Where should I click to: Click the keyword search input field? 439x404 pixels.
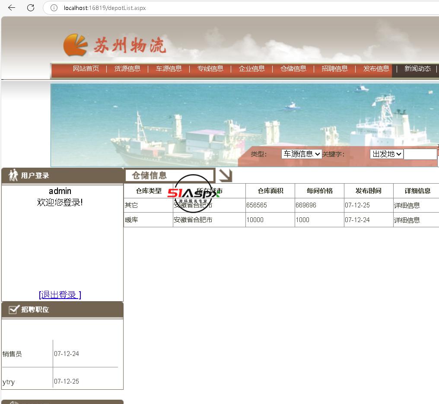(x=420, y=154)
